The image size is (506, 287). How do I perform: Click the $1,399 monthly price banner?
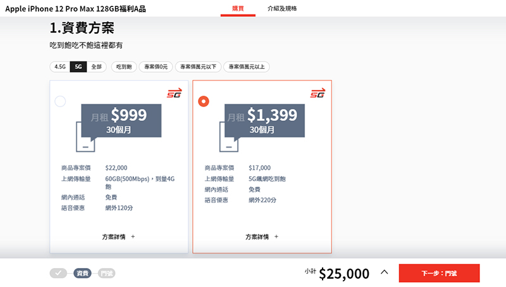click(265, 120)
